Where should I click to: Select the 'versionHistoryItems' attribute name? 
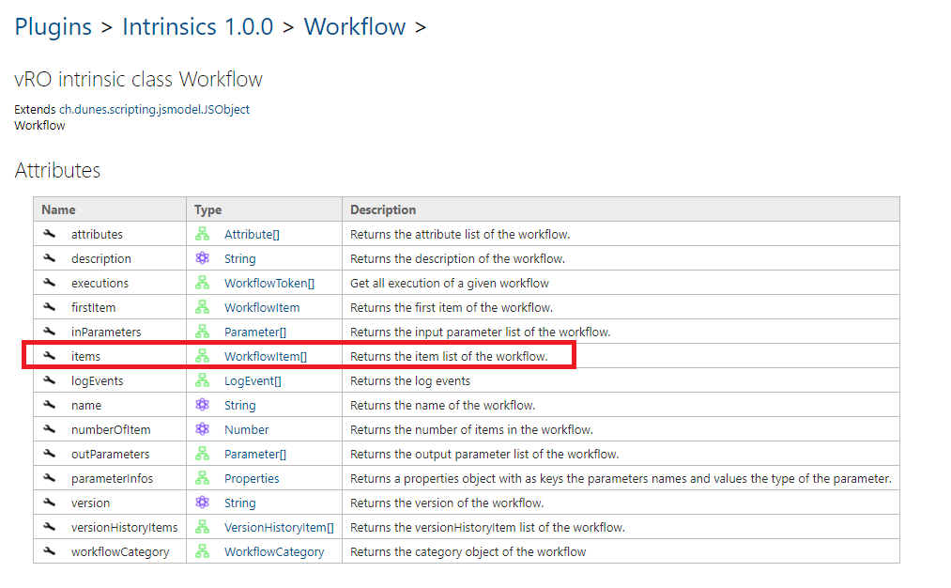[124, 527]
